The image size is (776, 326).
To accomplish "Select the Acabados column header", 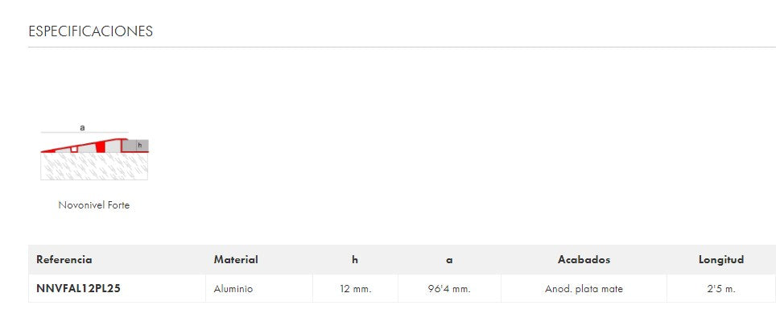I will click(x=584, y=260).
